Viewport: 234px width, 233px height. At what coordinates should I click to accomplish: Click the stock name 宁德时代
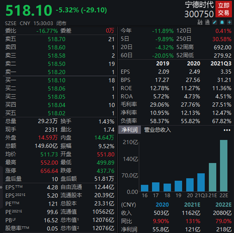click(x=199, y=5)
